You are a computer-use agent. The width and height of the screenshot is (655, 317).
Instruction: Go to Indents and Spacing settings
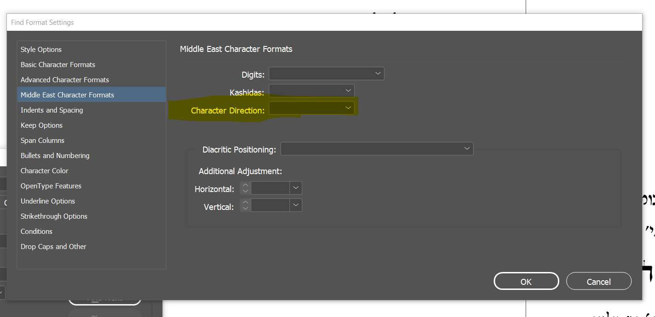point(52,110)
